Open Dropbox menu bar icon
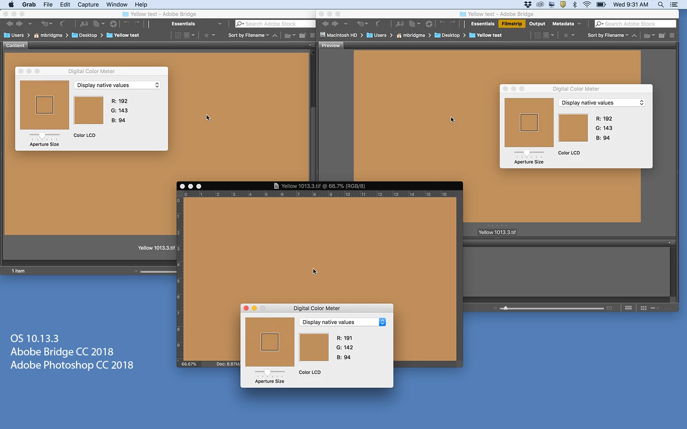 [528, 5]
